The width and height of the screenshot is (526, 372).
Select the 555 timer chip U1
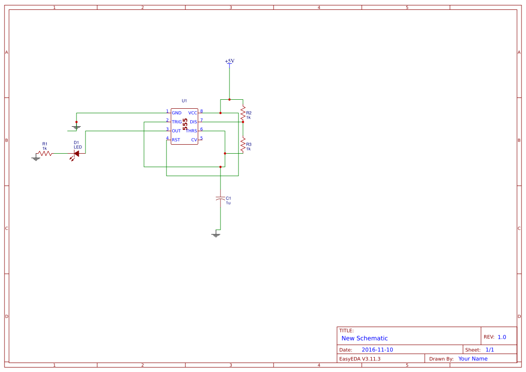click(x=184, y=126)
